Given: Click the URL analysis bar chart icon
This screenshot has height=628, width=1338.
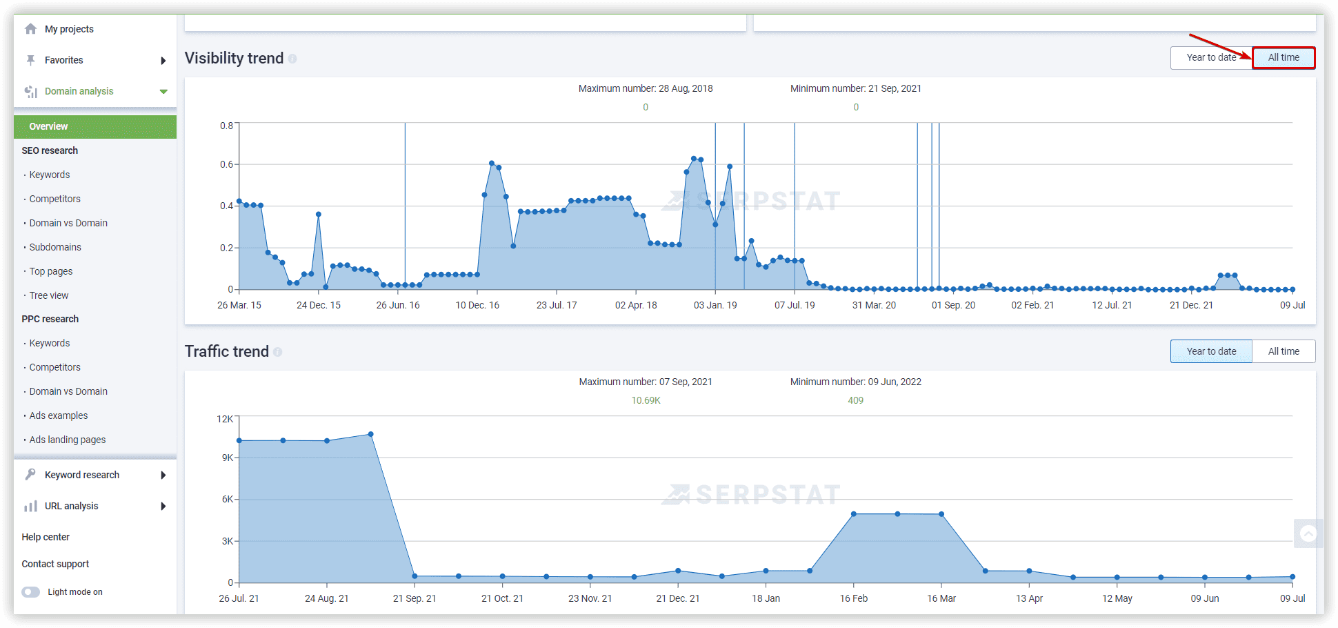Looking at the screenshot, I should click(x=30, y=506).
